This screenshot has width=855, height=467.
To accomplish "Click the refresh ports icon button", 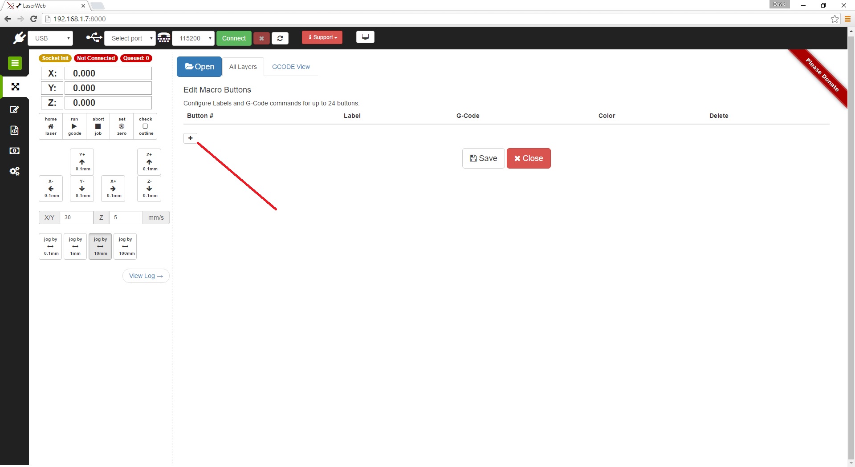I will tap(280, 38).
